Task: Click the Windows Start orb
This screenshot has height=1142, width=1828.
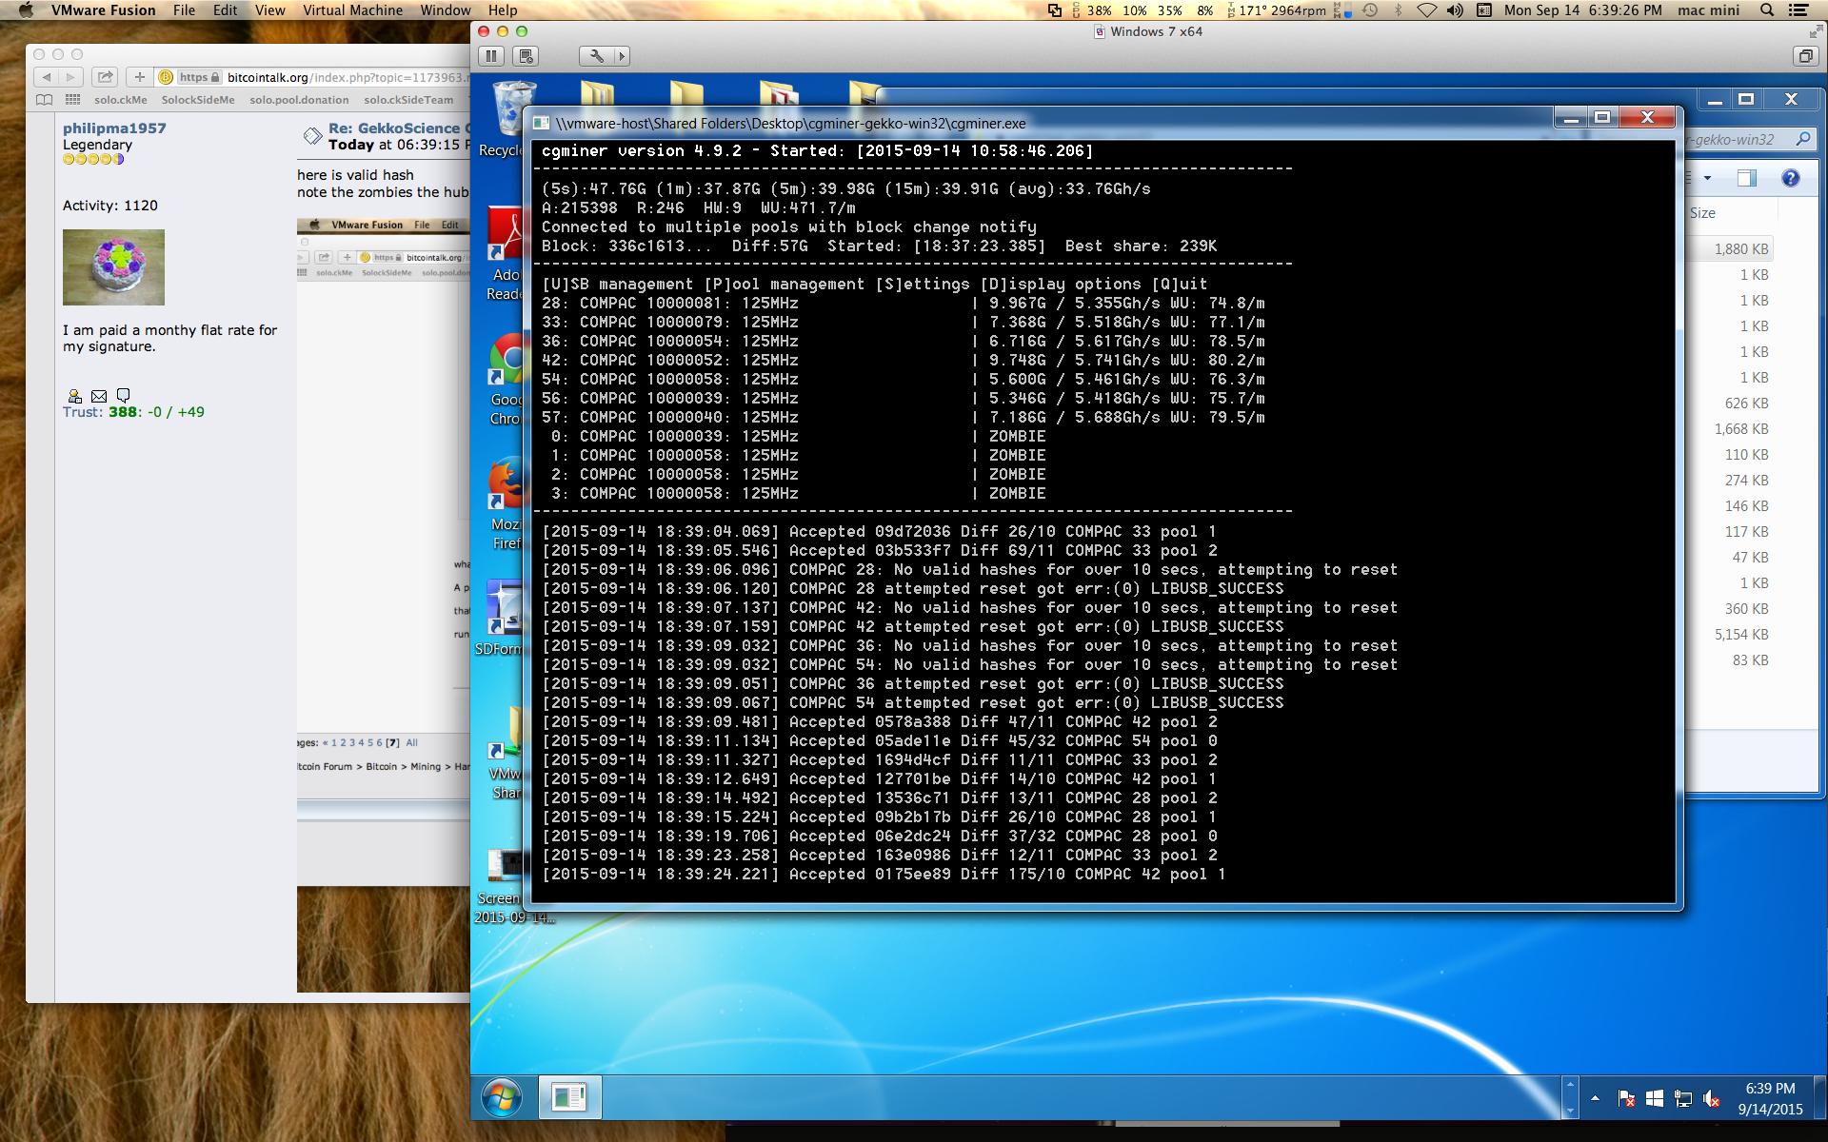Action: [502, 1097]
